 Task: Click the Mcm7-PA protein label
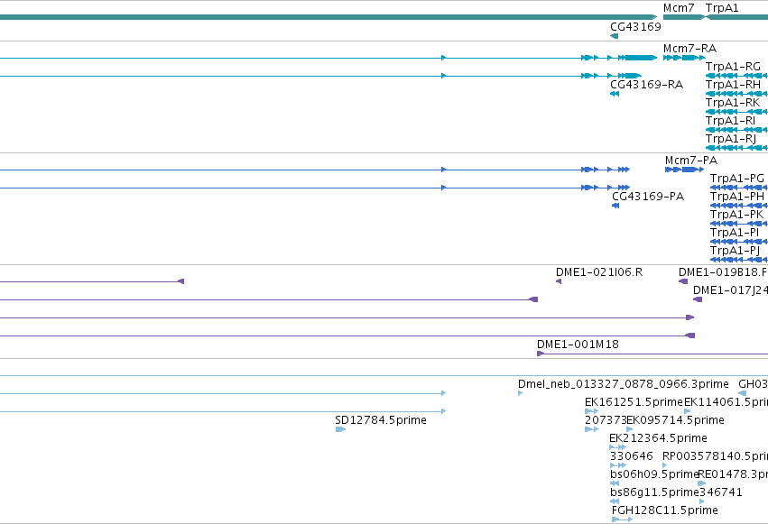coord(690,161)
